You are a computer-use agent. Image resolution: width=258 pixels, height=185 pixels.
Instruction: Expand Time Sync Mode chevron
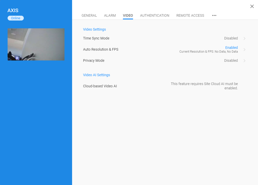point(245,38)
